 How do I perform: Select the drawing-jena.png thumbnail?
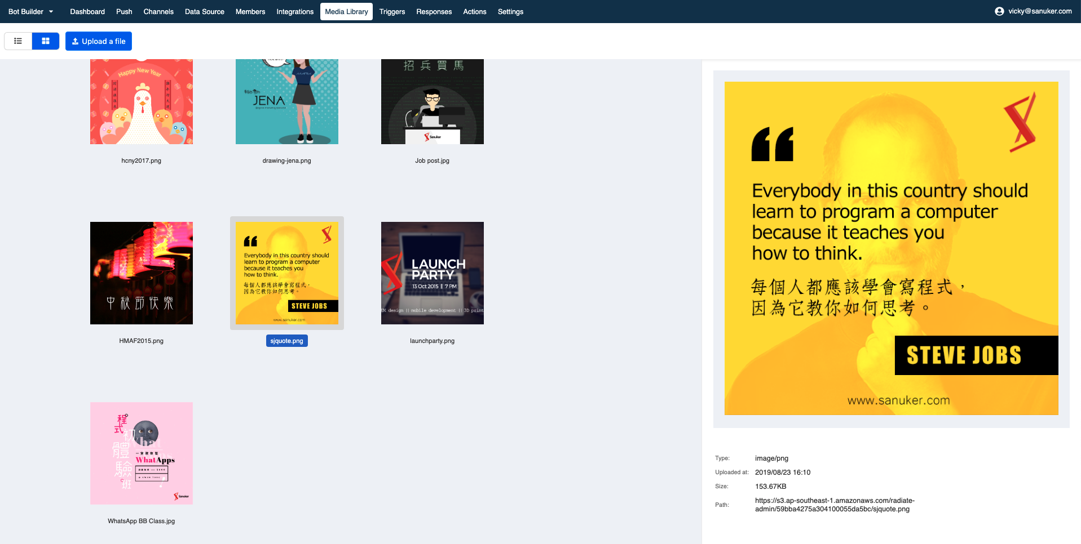tap(287, 101)
